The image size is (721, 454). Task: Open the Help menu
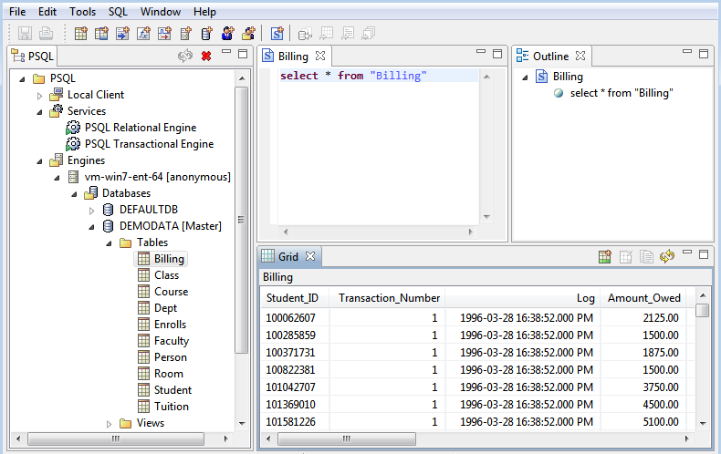pos(204,12)
